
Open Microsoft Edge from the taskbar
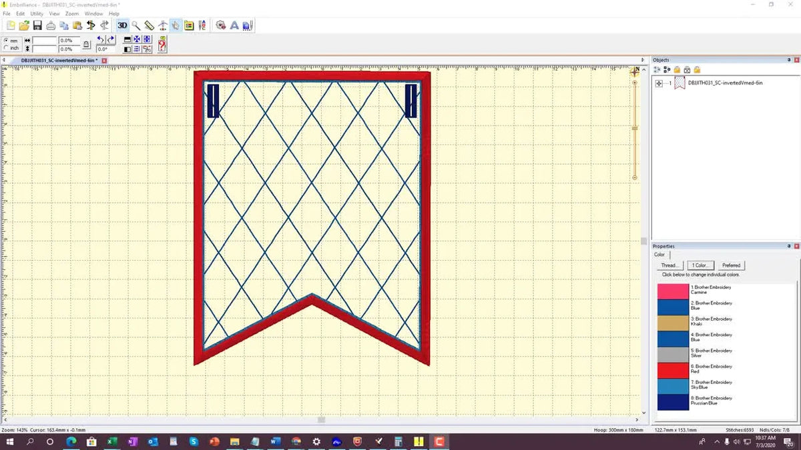click(71, 441)
